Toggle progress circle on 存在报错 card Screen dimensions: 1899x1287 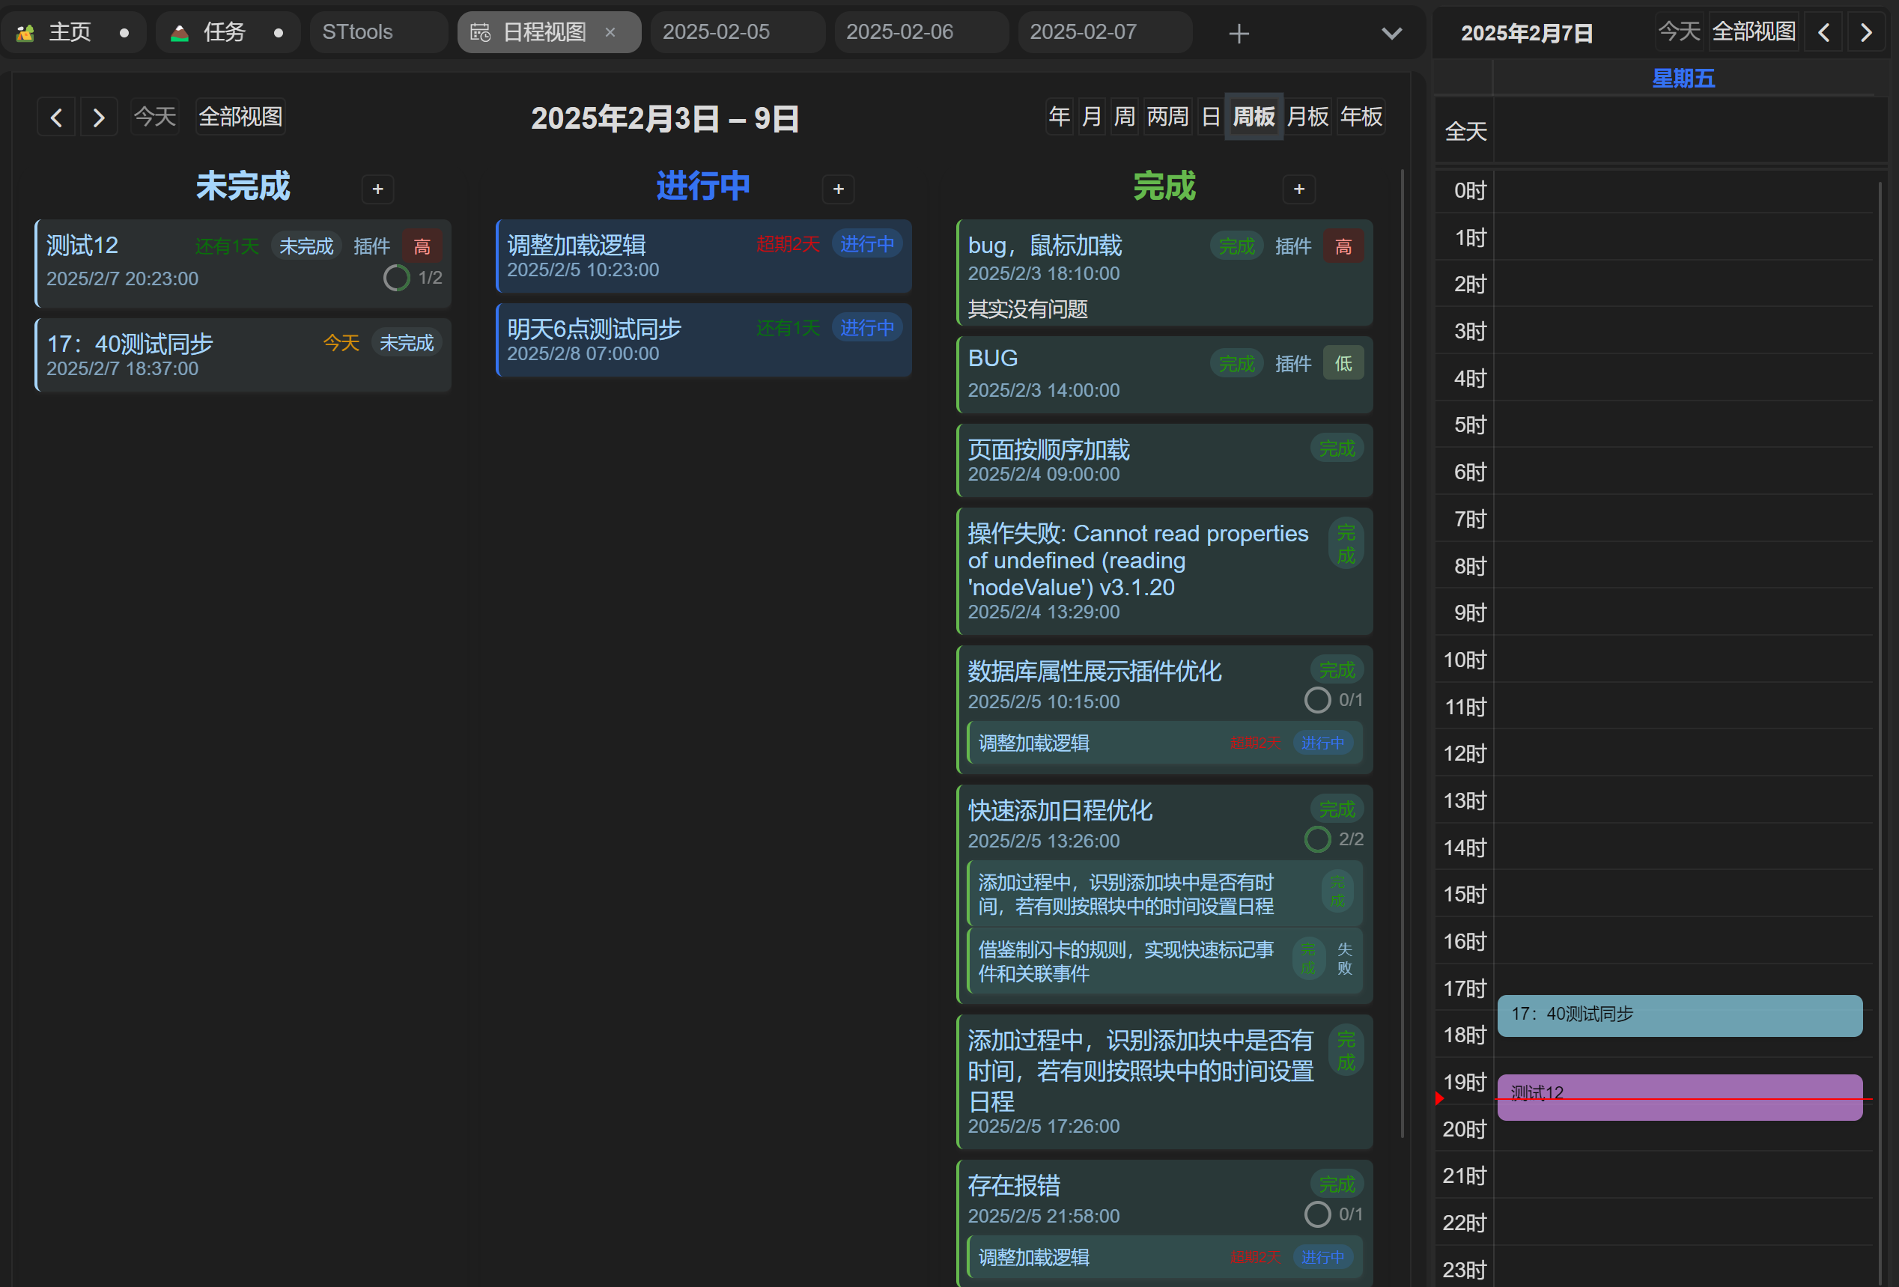(1316, 1214)
